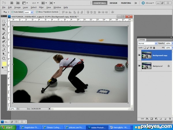
Task: Launch Bridge from the Br icon
Action: [x=12, y=3]
